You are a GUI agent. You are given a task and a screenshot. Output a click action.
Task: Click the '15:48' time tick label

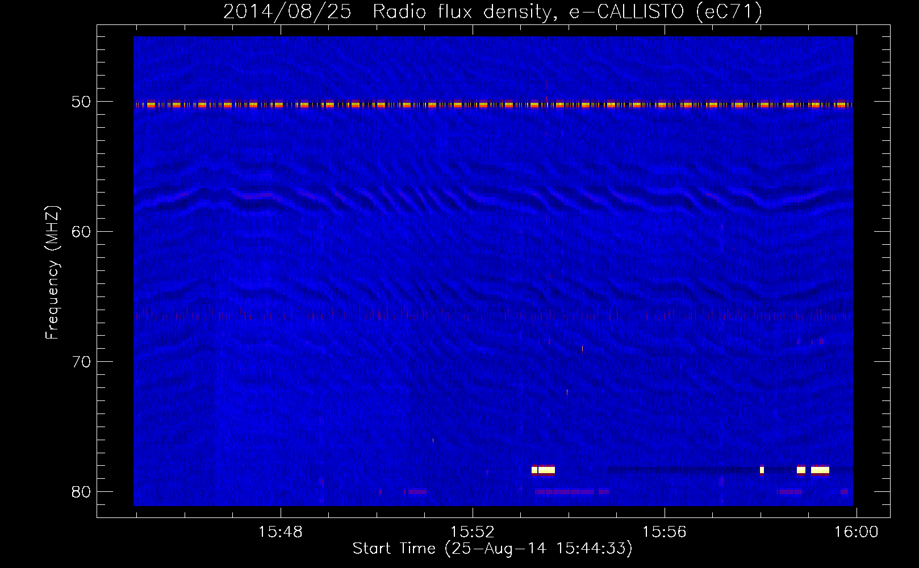pos(280,532)
